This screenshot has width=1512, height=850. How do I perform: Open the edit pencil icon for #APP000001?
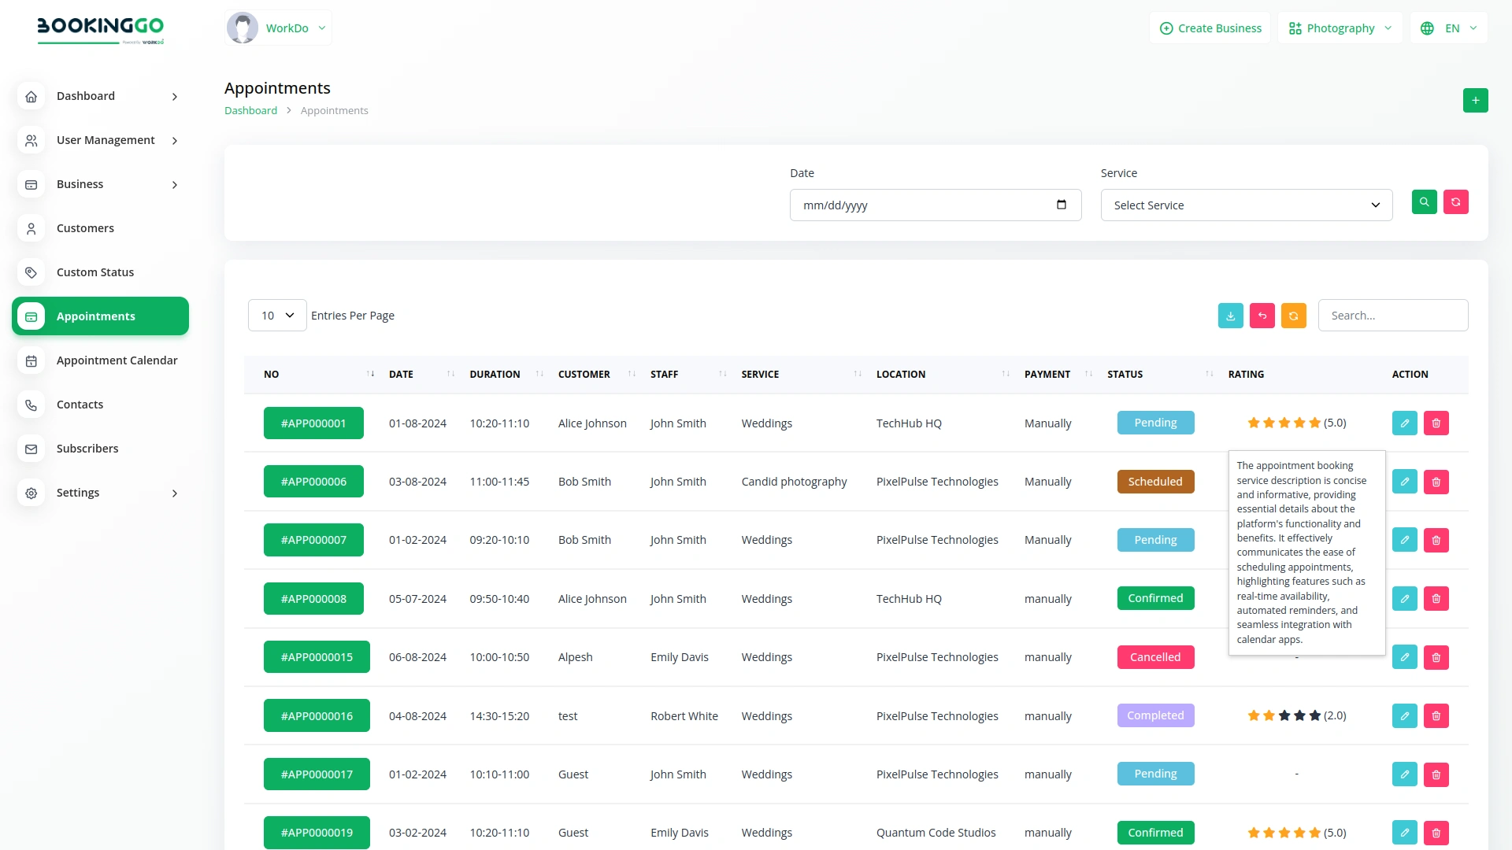pos(1405,423)
